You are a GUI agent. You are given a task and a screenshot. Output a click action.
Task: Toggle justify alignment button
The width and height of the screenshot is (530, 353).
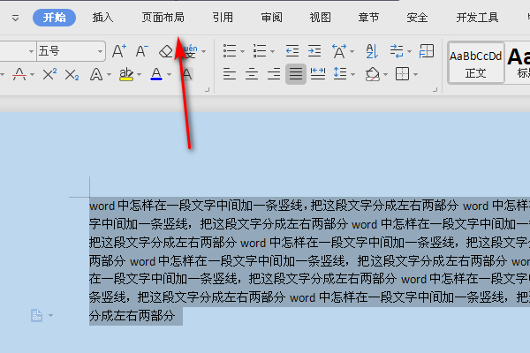(x=296, y=74)
